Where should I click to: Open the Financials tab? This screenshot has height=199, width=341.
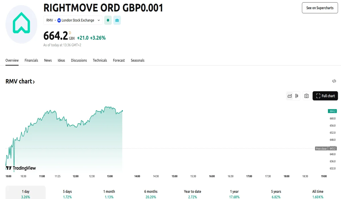(x=31, y=60)
